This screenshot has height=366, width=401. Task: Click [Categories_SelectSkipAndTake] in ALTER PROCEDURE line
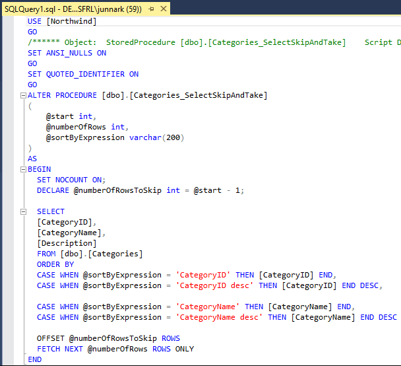(199, 95)
